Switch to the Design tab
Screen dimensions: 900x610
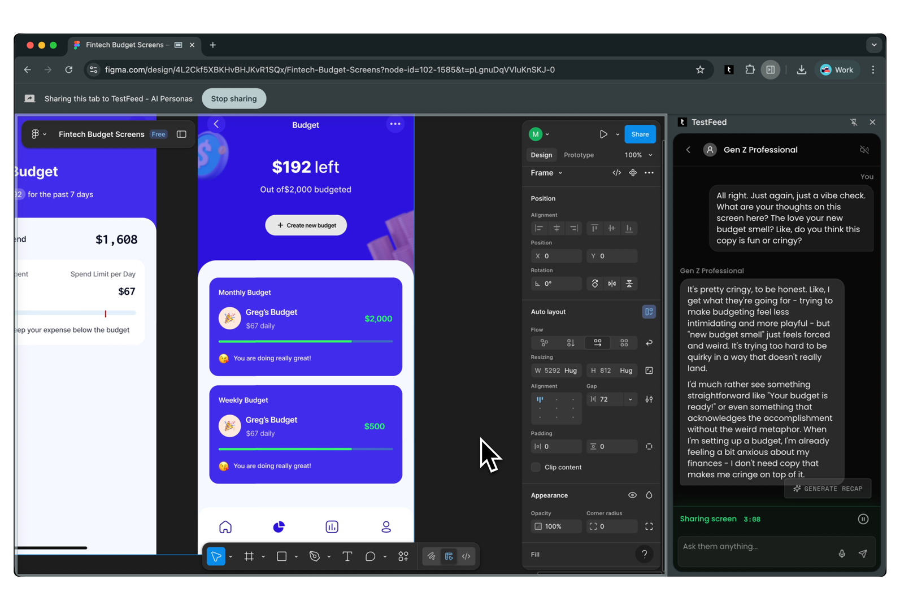[541, 155]
